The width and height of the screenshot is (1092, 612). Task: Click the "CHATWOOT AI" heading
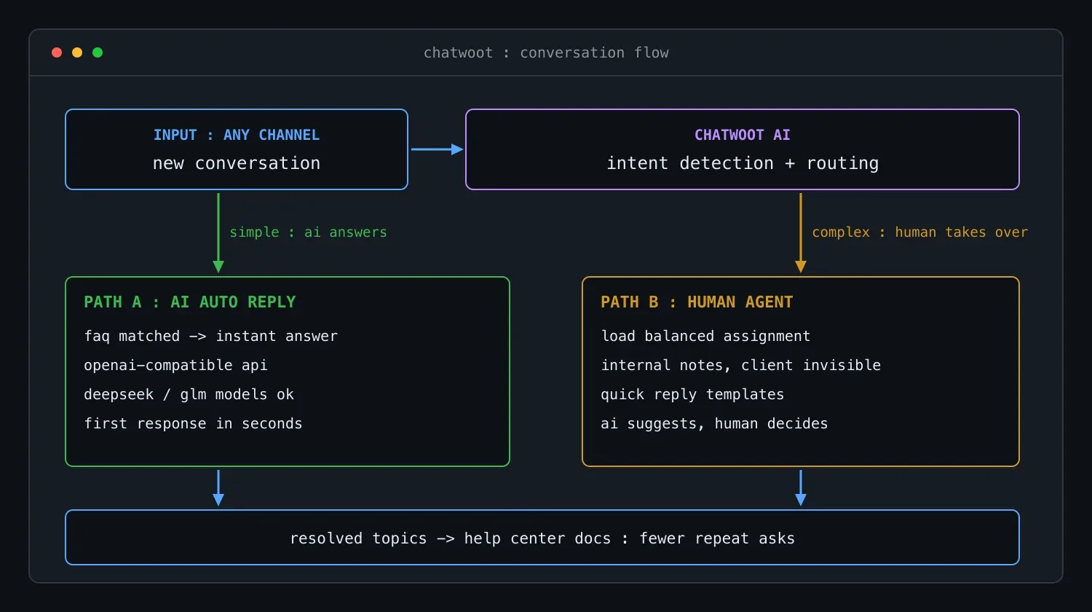tap(743, 135)
